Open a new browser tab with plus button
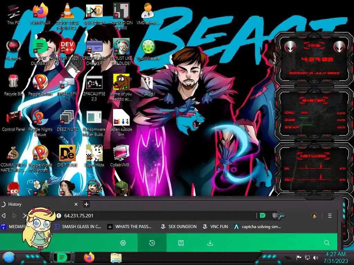 [86, 204]
